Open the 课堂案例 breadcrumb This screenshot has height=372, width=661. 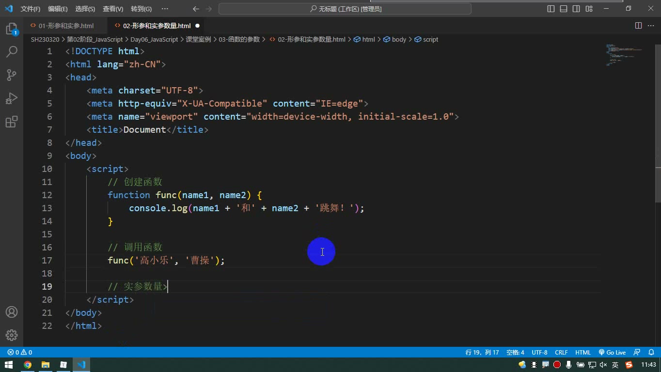click(198, 39)
